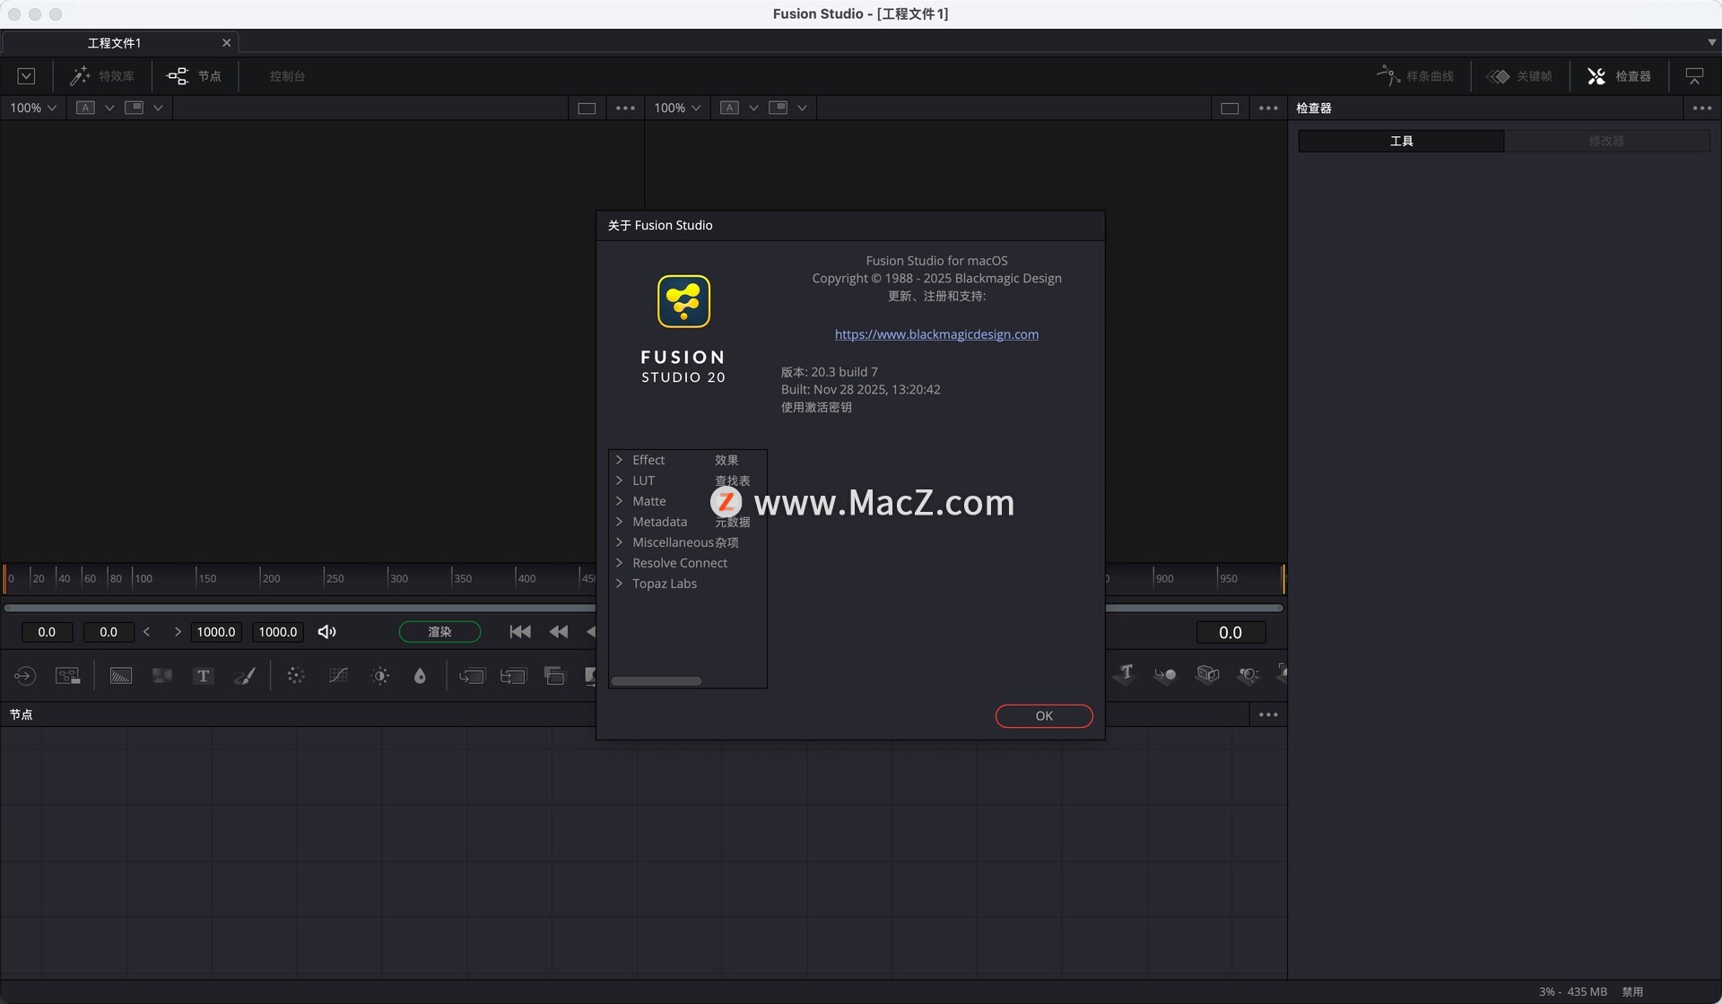Expand the Effect tree item

click(x=620, y=460)
